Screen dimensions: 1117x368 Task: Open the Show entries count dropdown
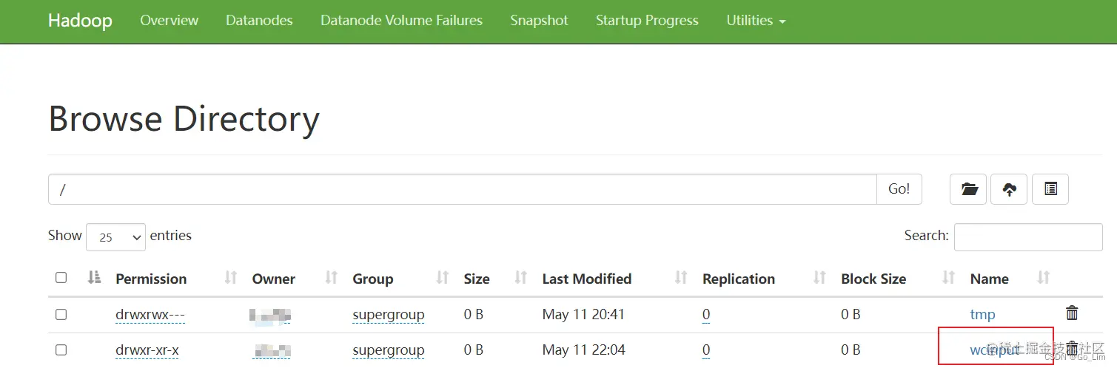tap(115, 236)
